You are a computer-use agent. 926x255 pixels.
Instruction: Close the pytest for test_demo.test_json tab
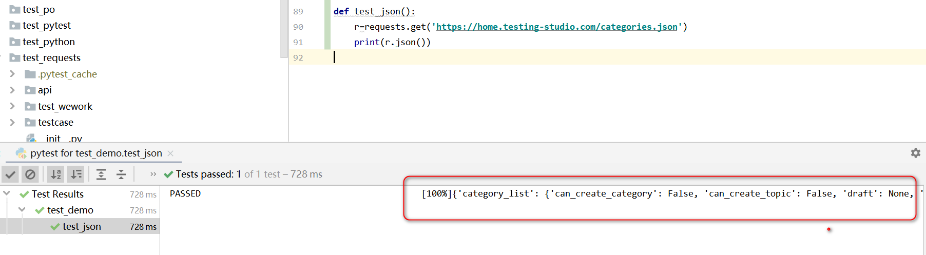(x=171, y=153)
